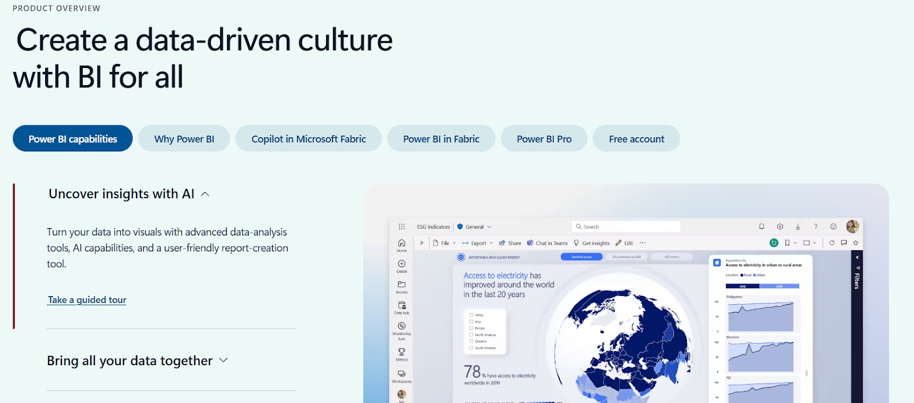Viewport: 914px width, 403px height.
Task: Open the help question mark icon
Action: [x=816, y=226]
